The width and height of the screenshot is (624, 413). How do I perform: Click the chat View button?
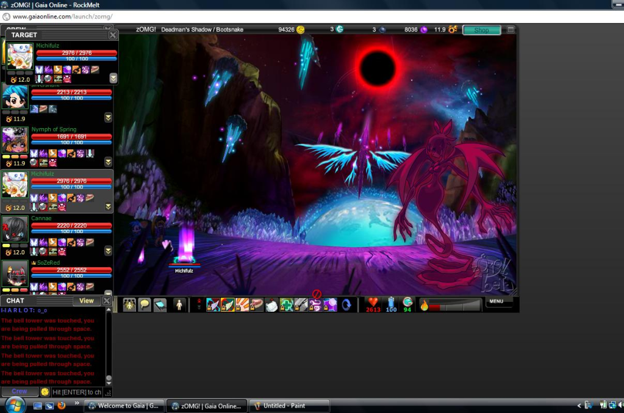(87, 301)
